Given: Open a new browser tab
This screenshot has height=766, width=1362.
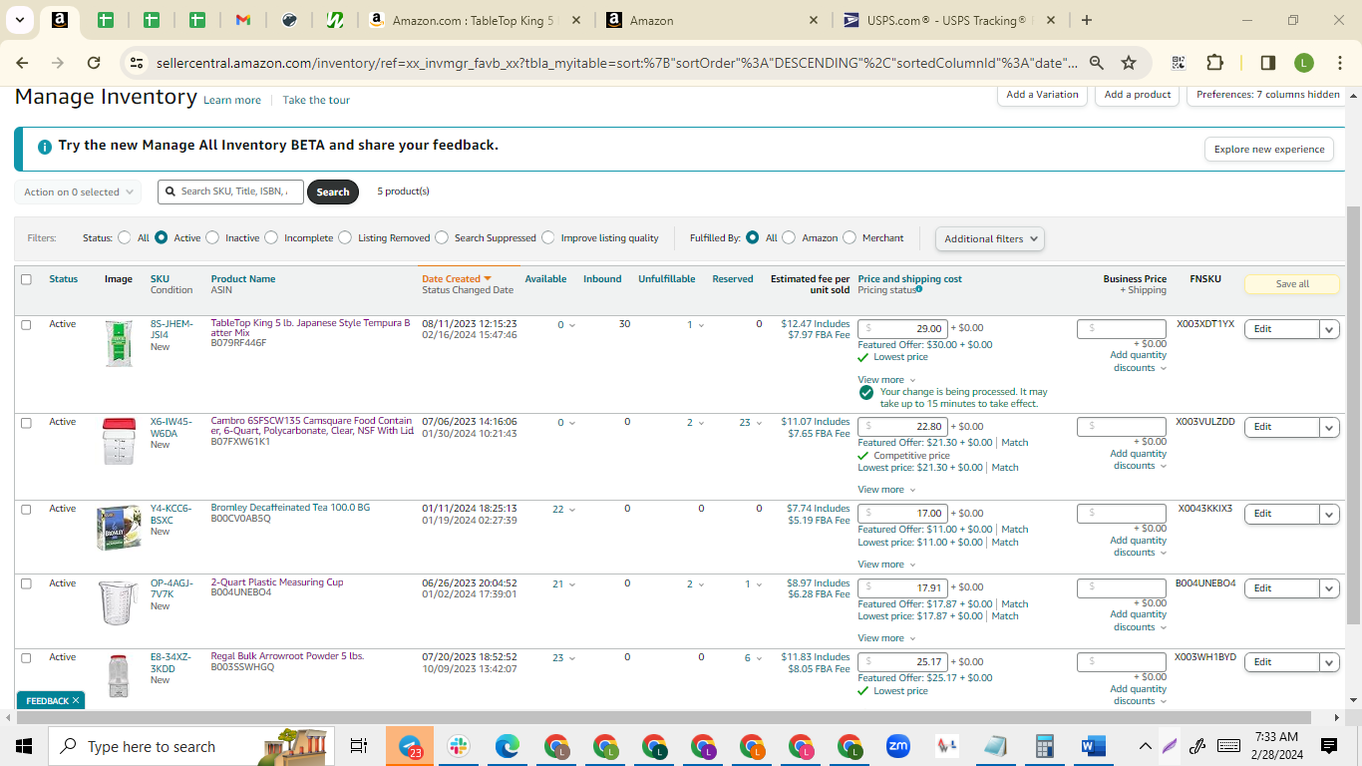Looking at the screenshot, I should coord(1087,20).
